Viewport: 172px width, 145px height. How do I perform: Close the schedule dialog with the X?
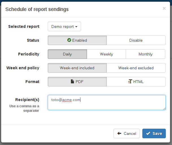(164, 8)
